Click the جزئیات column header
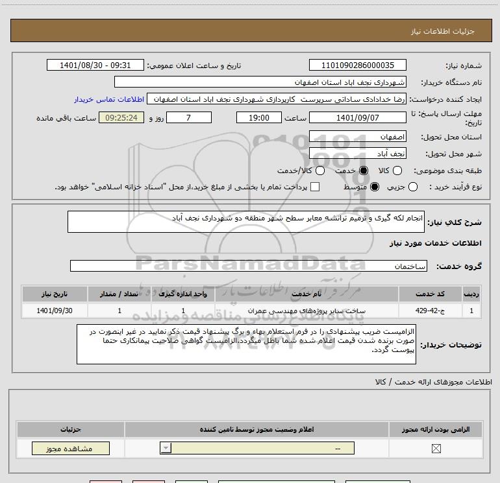Viewport: 500px width, 483px height. (x=71, y=429)
